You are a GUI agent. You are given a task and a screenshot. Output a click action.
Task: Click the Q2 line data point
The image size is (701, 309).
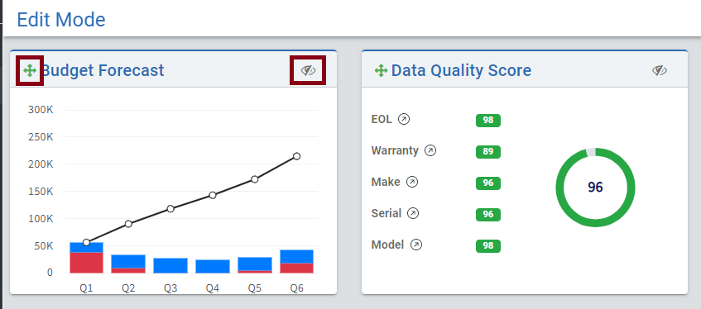point(128,224)
